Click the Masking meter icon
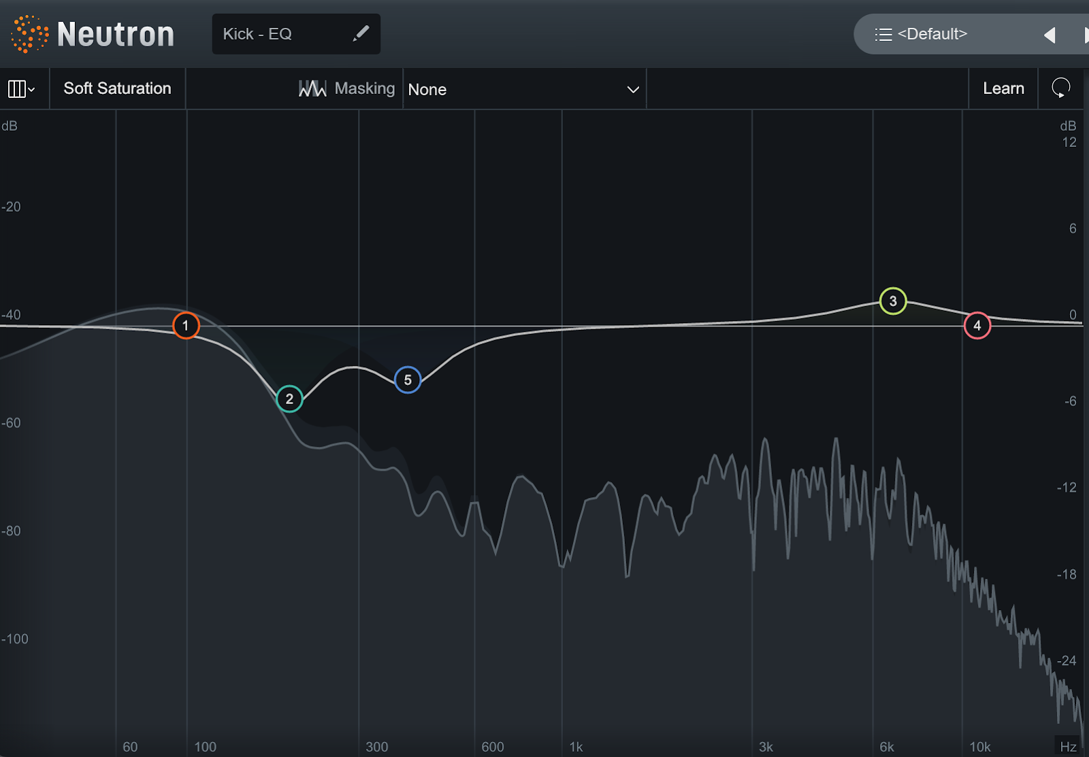 312,88
